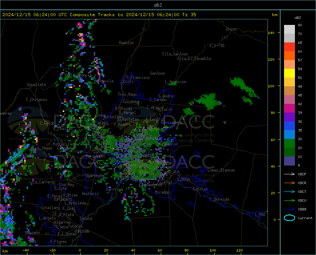Click the Clla.El_Cavadito place label

point(194,59)
